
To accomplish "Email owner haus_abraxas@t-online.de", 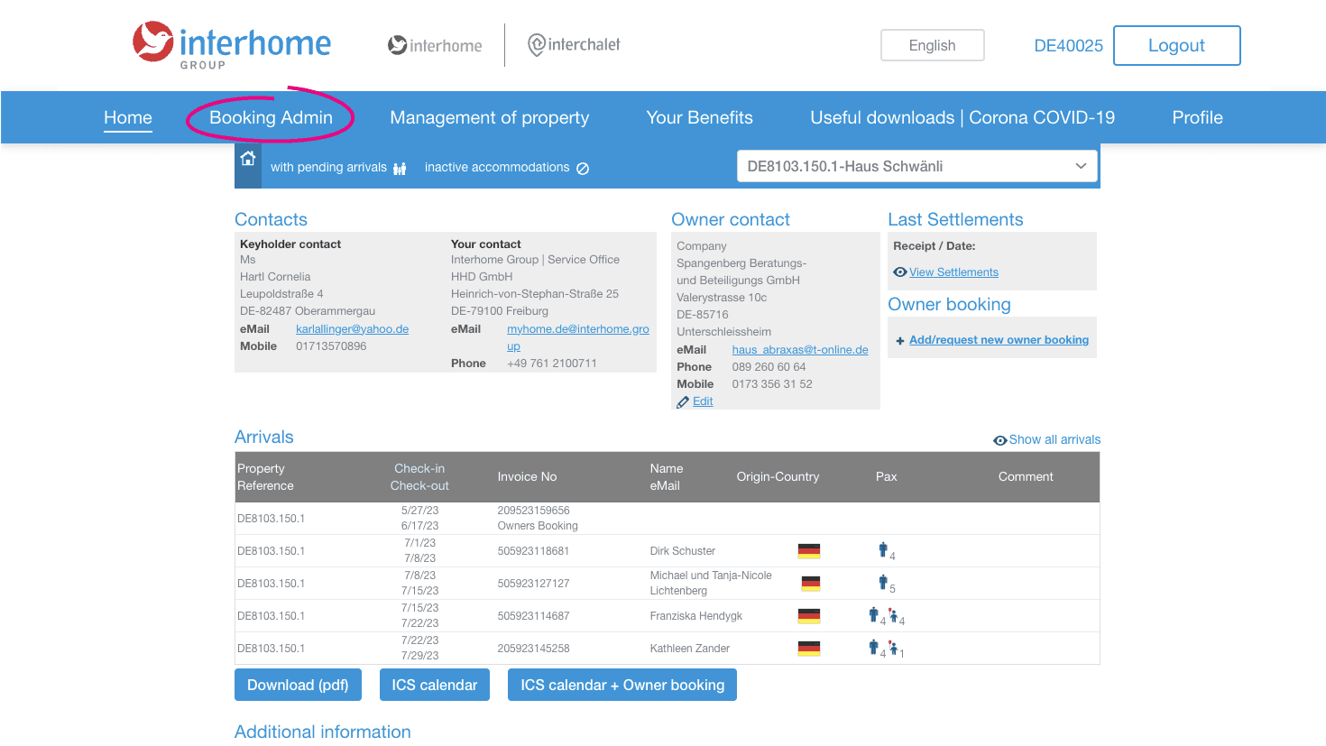I will (x=800, y=350).
